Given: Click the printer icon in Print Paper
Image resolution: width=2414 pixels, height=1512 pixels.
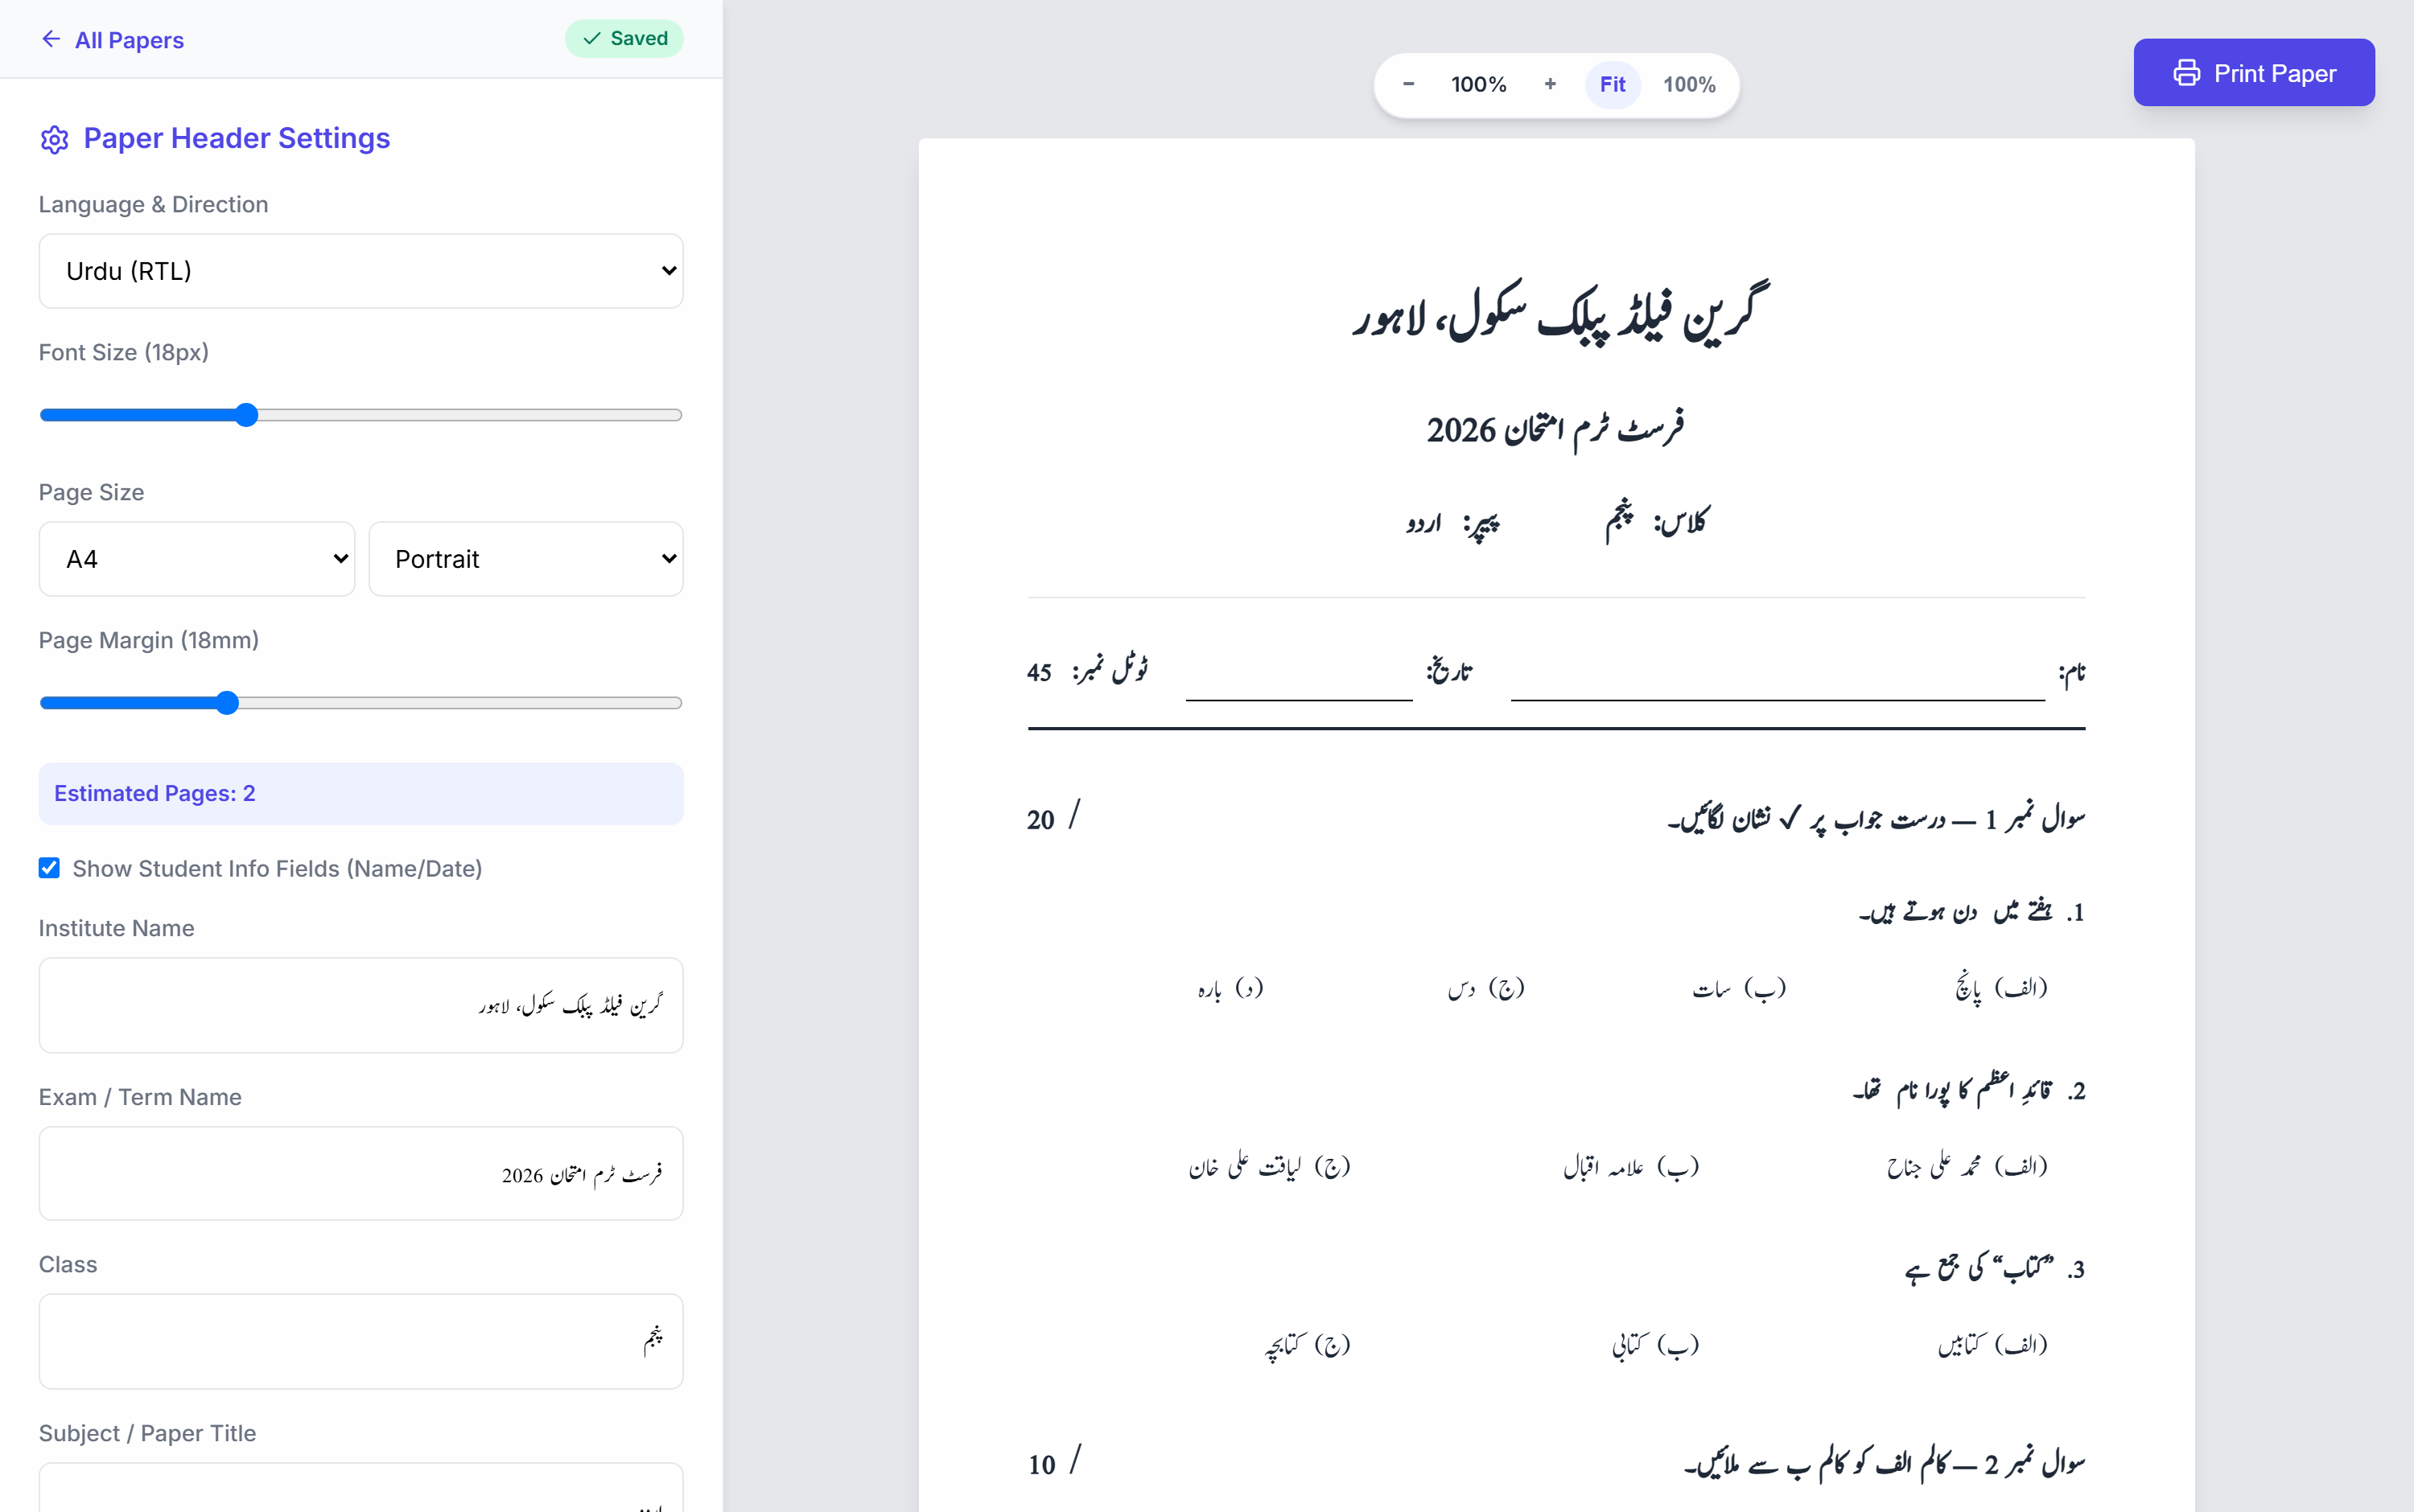Looking at the screenshot, I should pyautogui.click(x=2186, y=73).
